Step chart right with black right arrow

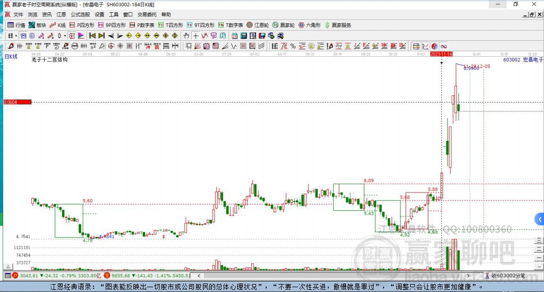click(120, 36)
